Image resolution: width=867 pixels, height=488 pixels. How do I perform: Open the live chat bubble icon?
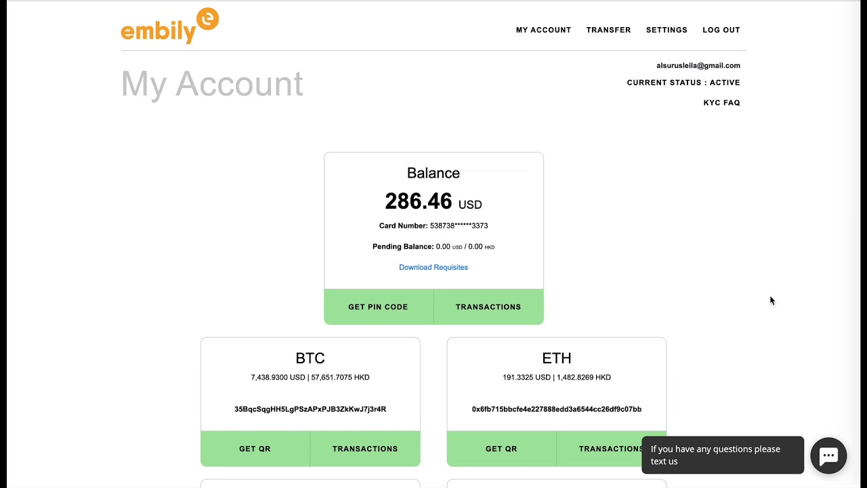click(x=828, y=455)
